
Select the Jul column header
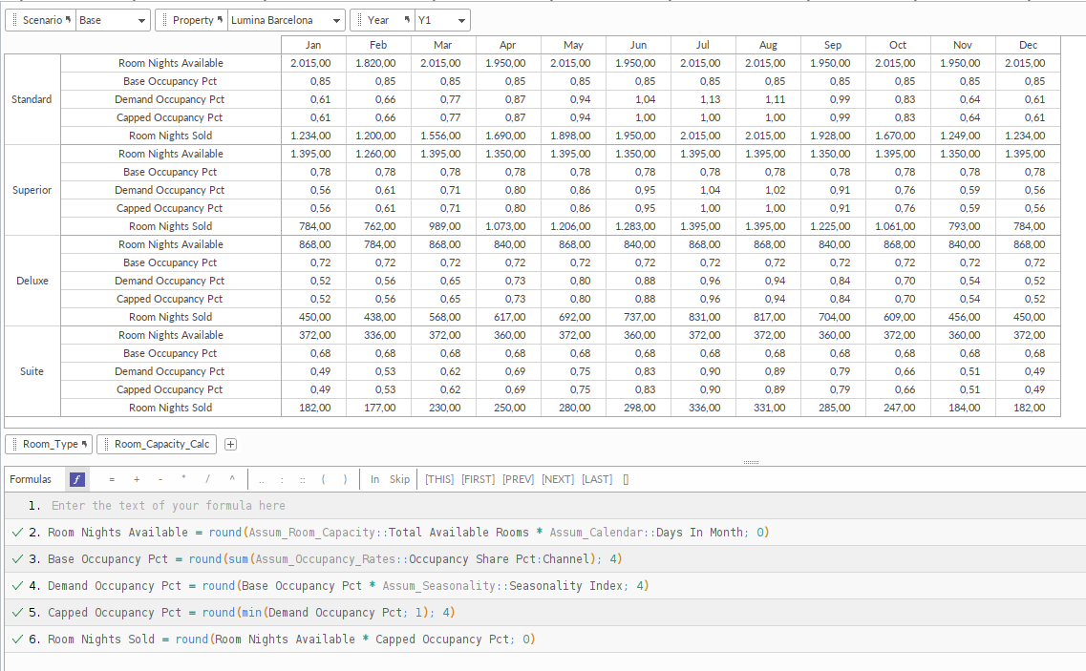[703, 45]
